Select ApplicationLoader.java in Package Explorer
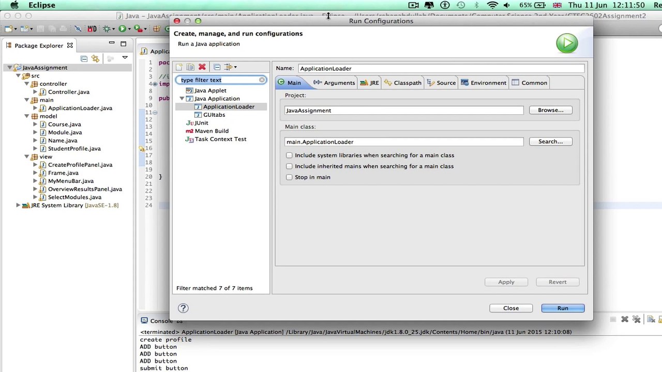Screen dimensions: 662x372 click(76, 108)
